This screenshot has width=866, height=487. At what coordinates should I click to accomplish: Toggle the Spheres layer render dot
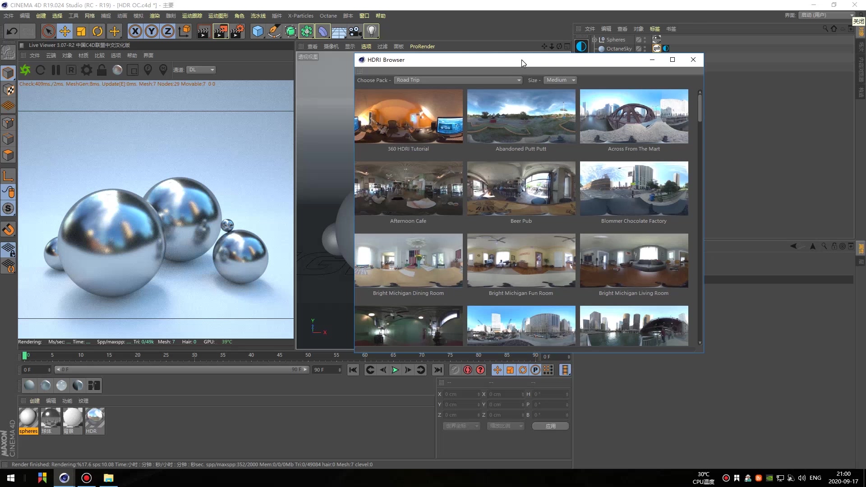tap(644, 42)
